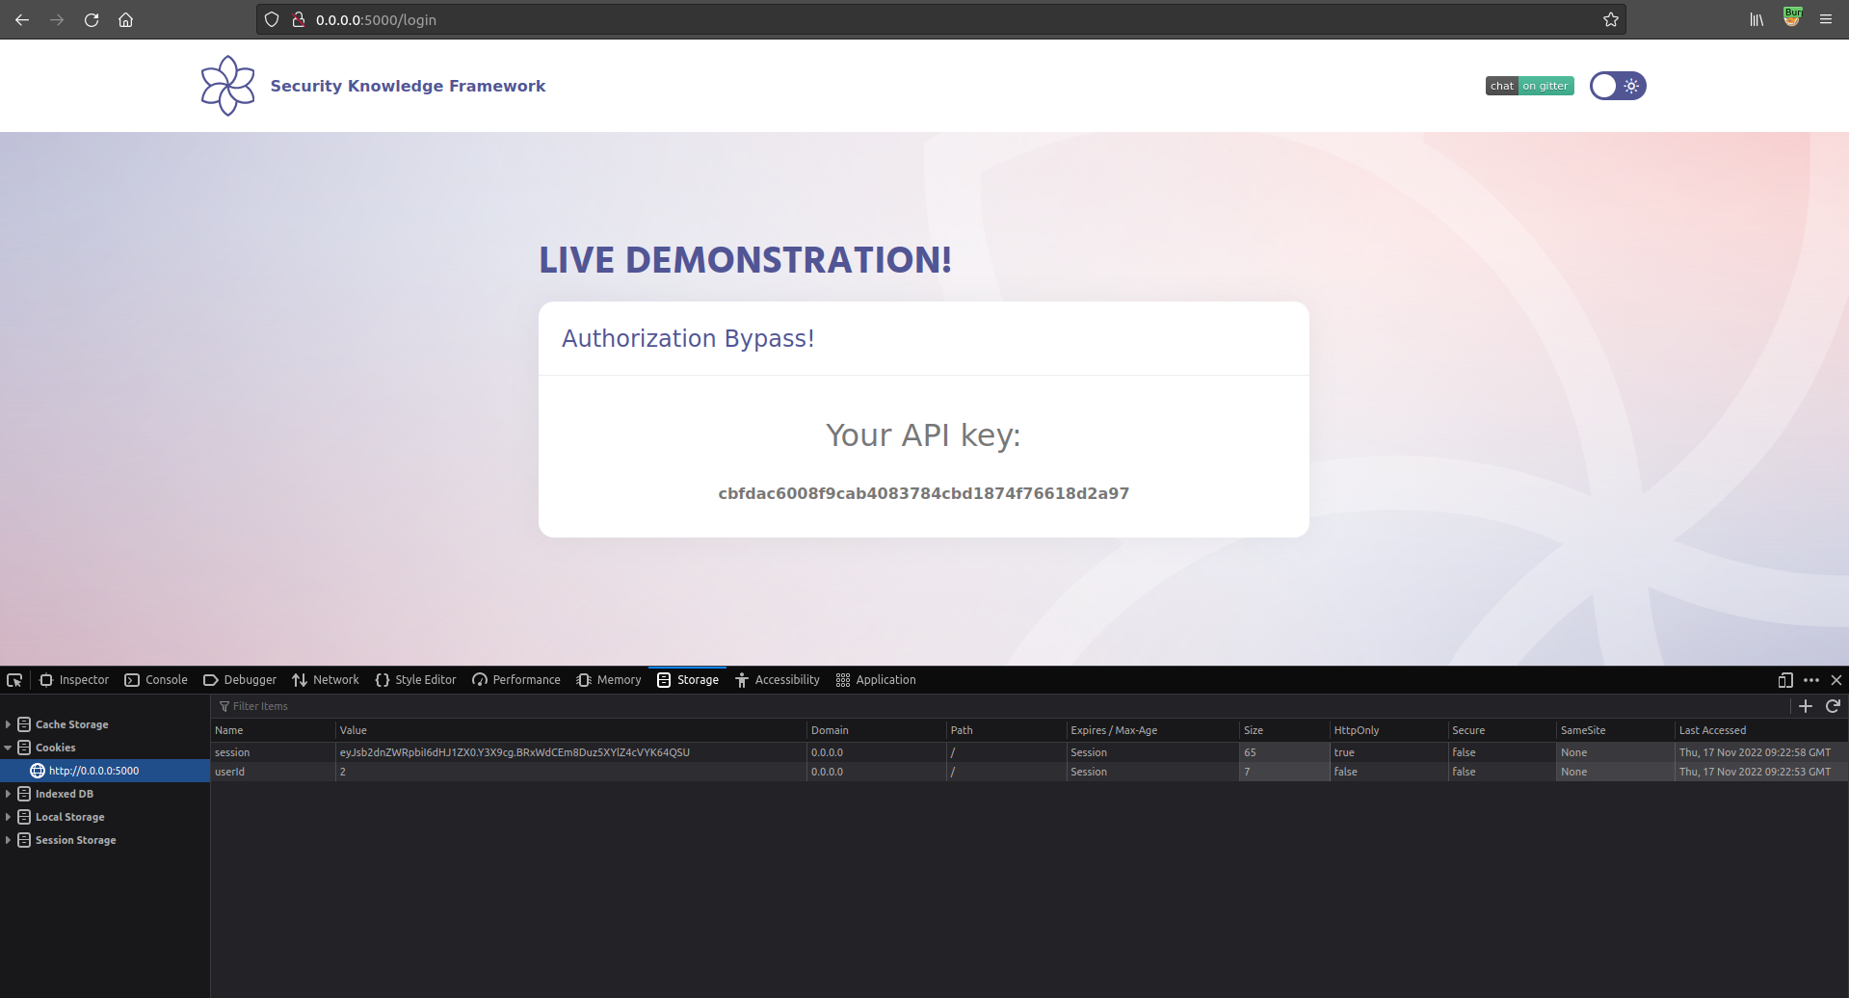1849x998 pixels.
Task: Open the Debugger tab
Action: (x=240, y=680)
